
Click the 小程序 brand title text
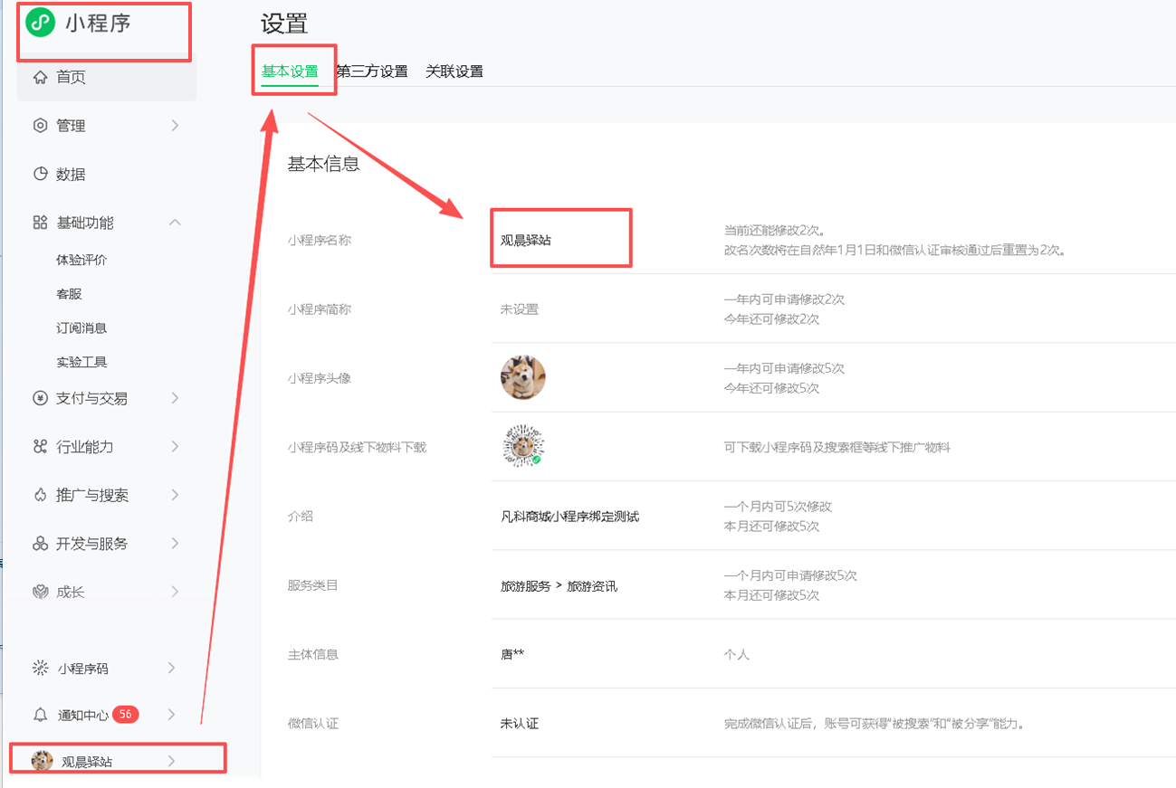pos(98,24)
